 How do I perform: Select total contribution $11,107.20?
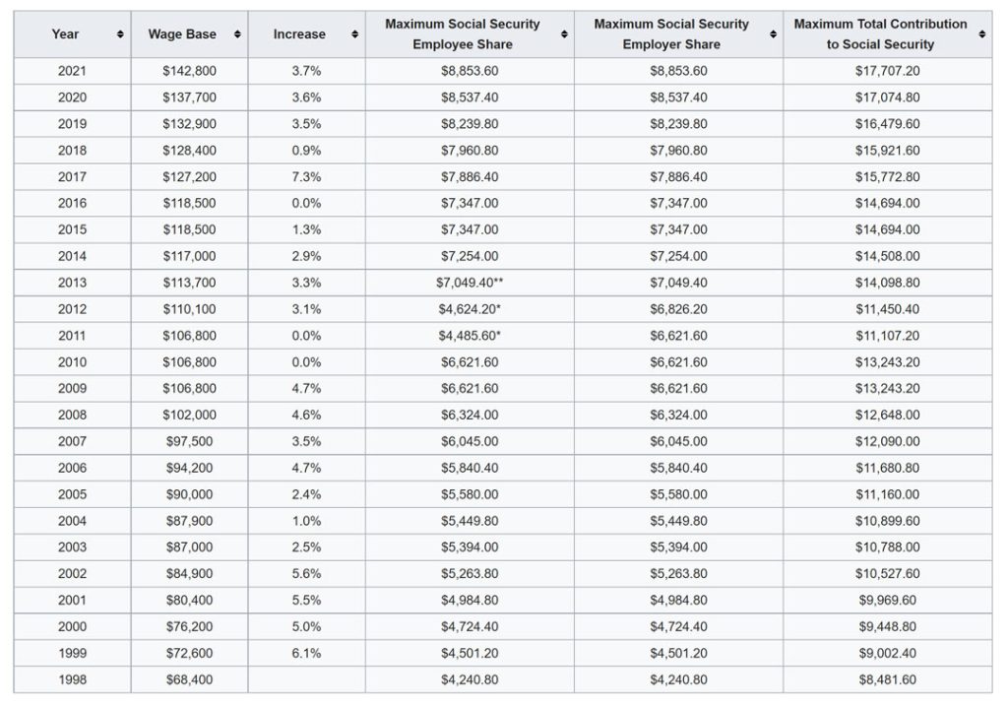pyautogui.click(x=887, y=336)
